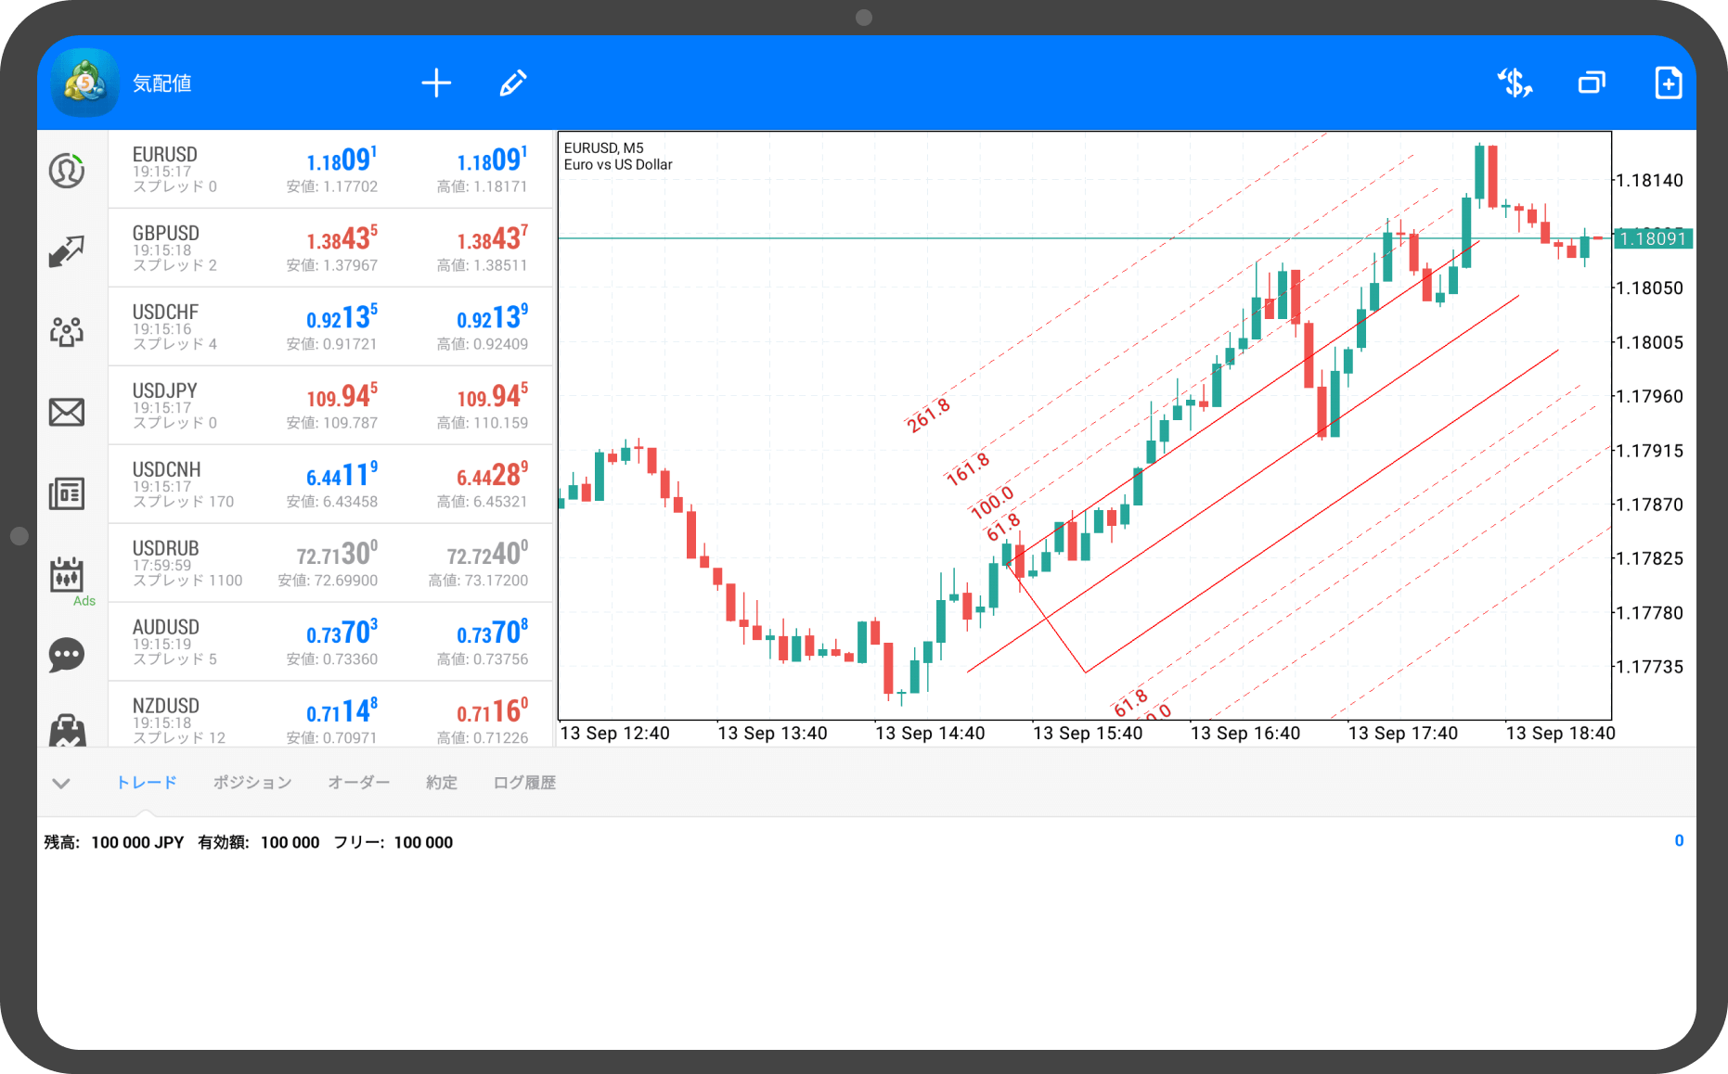Switch to the ログ履歴 tab
This screenshot has width=1728, height=1074.
coord(524,782)
